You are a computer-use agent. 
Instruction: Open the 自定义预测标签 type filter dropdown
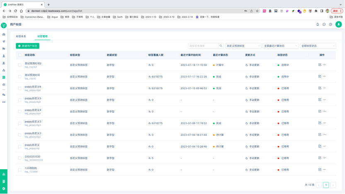(243, 46)
